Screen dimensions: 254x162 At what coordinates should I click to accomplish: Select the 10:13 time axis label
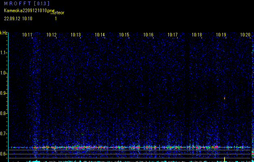[76, 35]
